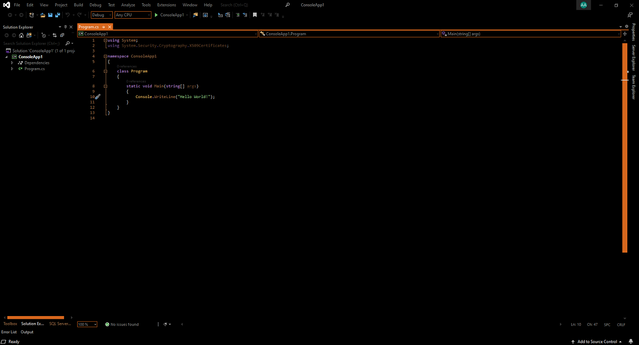Select the Solution 'ConsoleApp1' tree row
Viewport: 639px width, 345px height.
39,50
